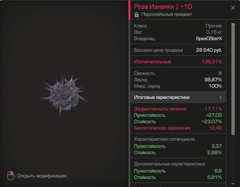
Task: Click the Эффективность лечения stat row
Action: 178,109
